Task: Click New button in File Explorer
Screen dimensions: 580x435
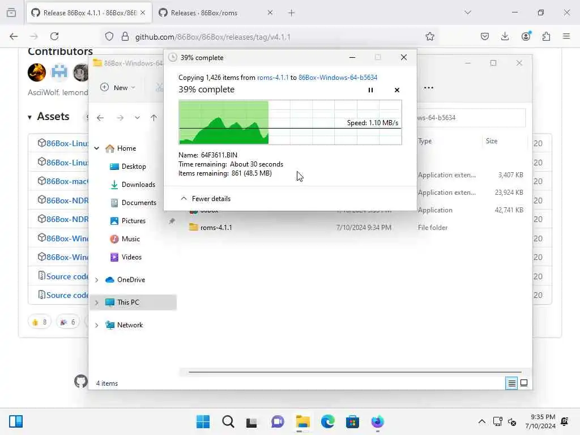Action: pyautogui.click(x=118, y=88)
